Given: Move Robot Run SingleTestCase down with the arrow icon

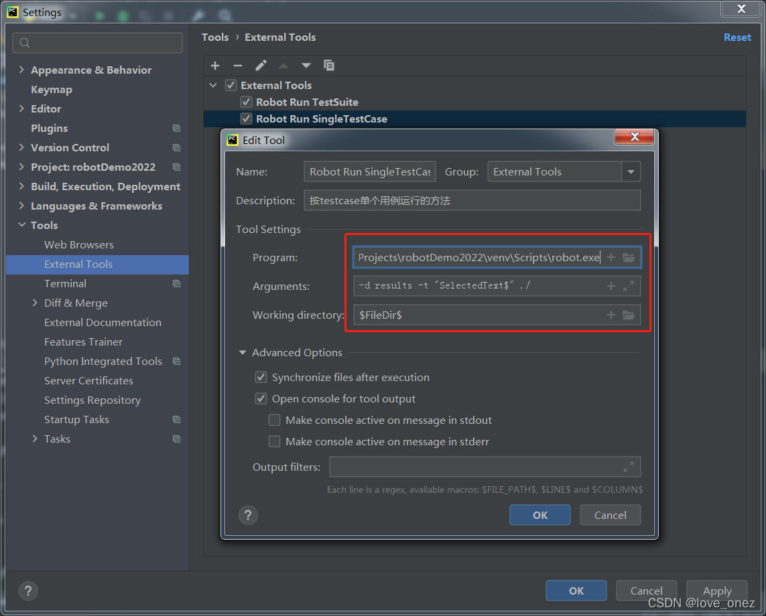Looking at the screenshot, I should 306,66.
